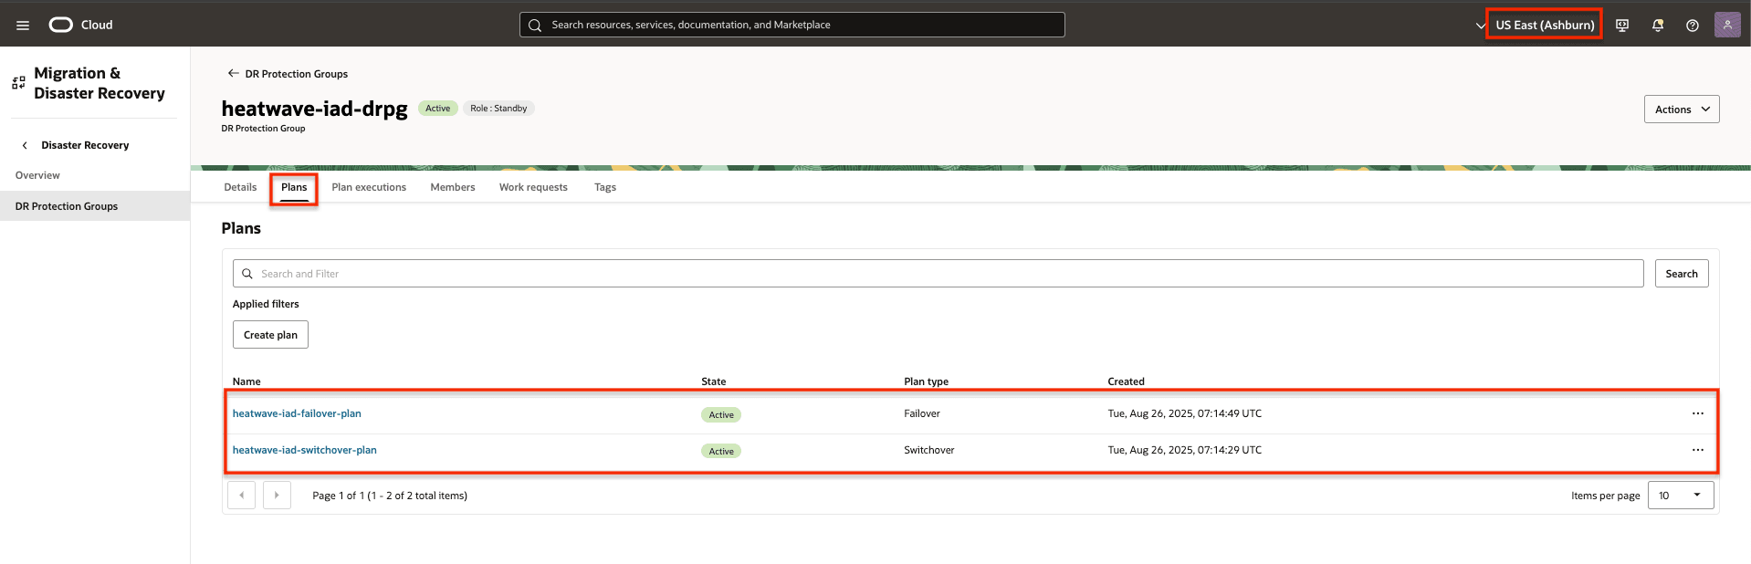Click the Applied filters label
The width and height of the screenshot is (1751, 564).
[266, 304]
